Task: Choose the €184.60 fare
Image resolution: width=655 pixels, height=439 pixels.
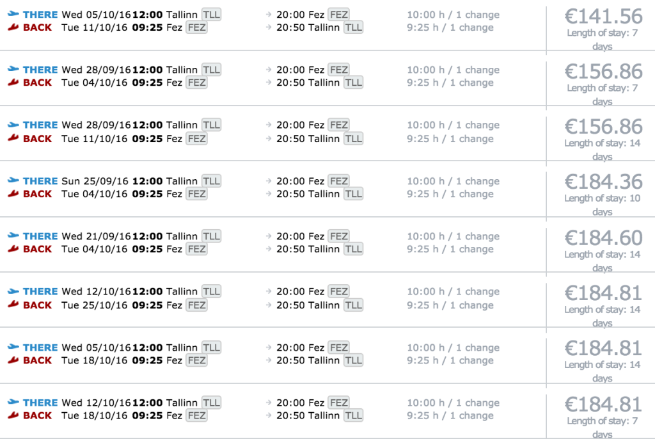Action: tap(603, 237)
